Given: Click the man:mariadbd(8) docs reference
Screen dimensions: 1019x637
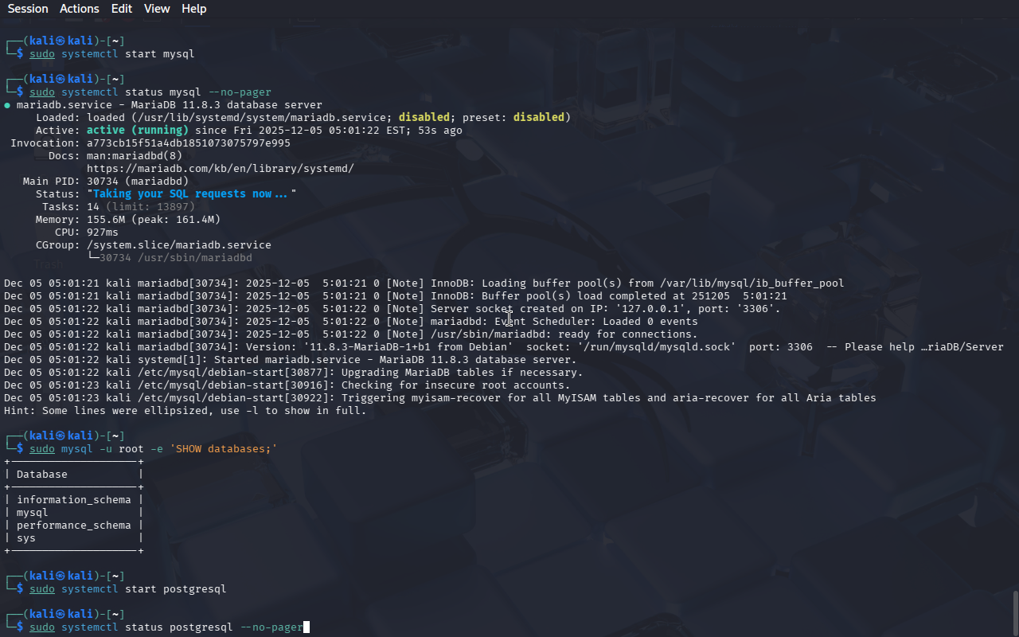Looking at the screenshot, I should click(x=134, y=156).
